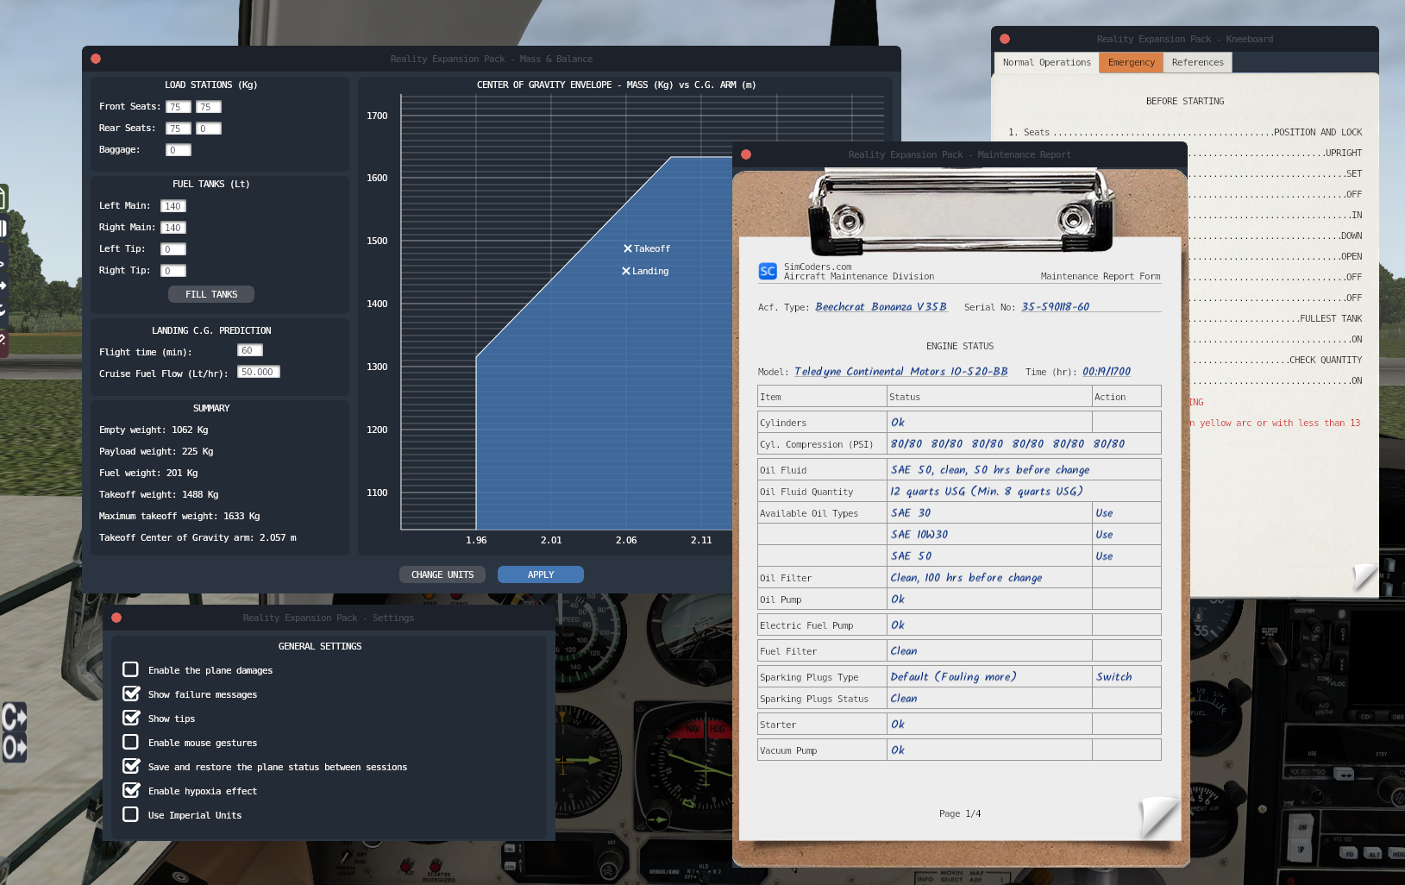Click the Flight time input field
Screen dimensions: 1405x885
(x=249, y=350)
